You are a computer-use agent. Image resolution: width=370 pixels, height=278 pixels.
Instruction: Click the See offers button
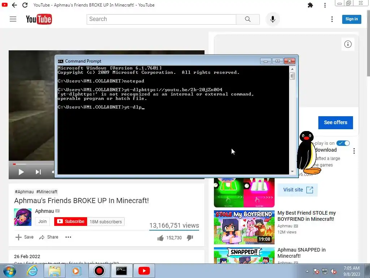336,122
